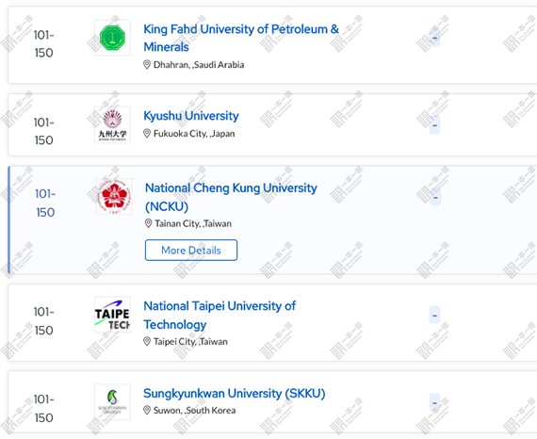Click the King Fahd University green logo
The width and height of the screenshot is (537, 439).
[112, 38]
